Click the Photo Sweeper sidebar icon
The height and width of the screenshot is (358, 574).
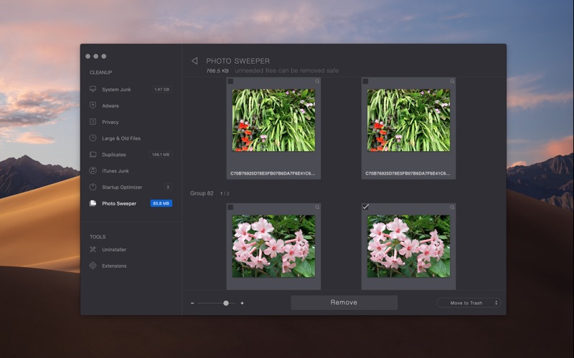(93, 203)
